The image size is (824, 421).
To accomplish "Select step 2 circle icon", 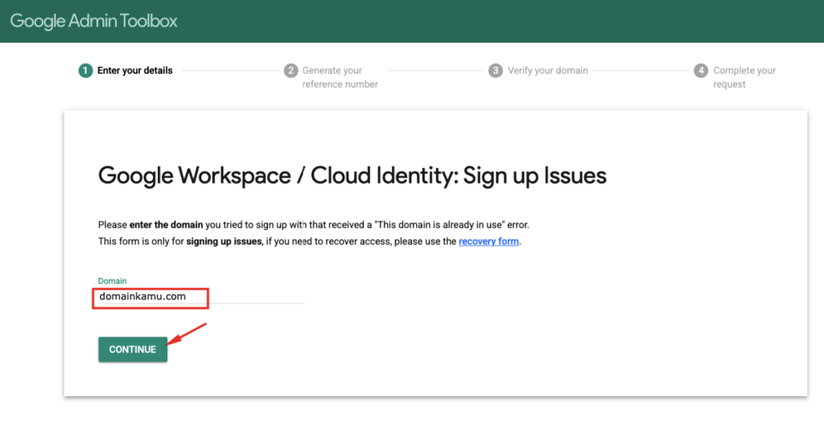I will (x=291, y=70).
